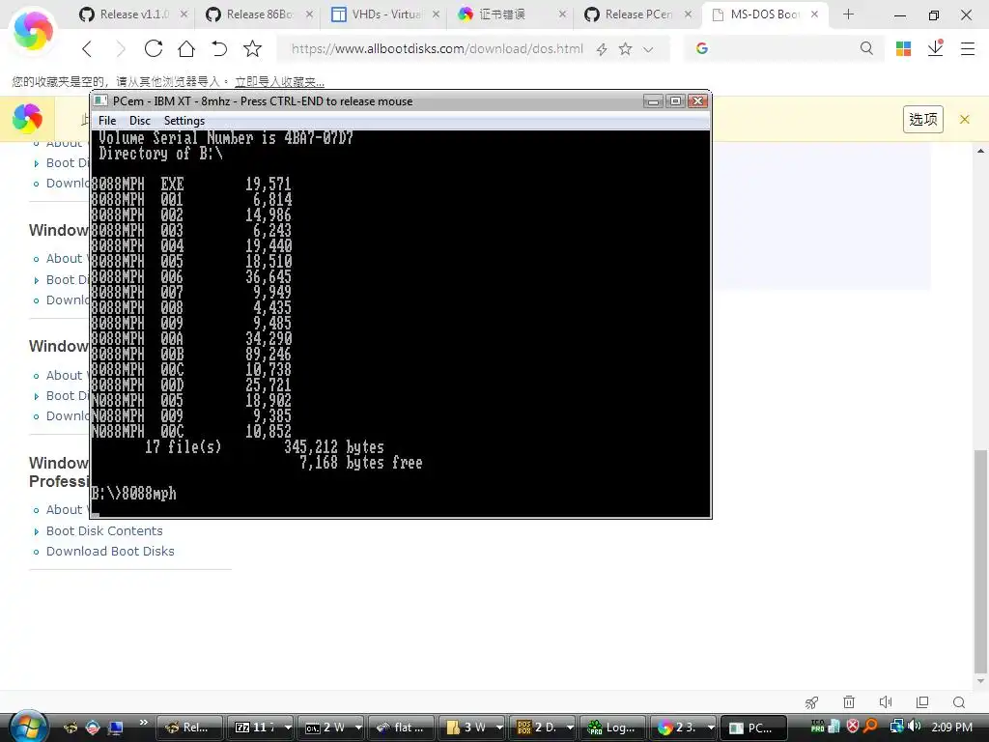The width and height of the screenshot is (989, 742).
Task: Click the B:\>8088mph command prompt line
Action: (x=133, y=494)
